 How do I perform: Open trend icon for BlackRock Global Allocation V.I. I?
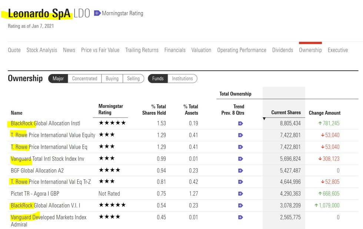pos(240,205)
